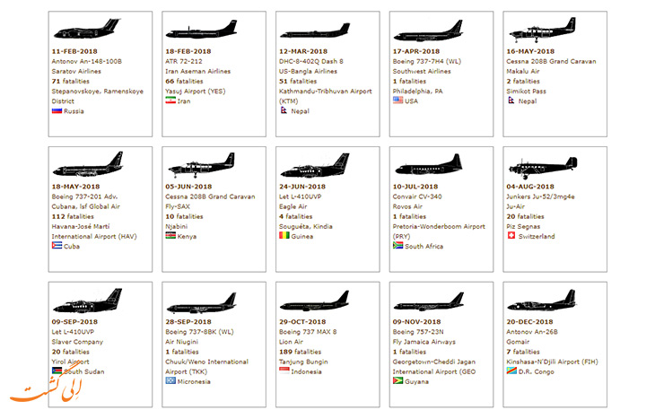Click the Slaver Company Let L-410UVP silhouette
Screen dimensions: 655x410
tap(88, 301)
